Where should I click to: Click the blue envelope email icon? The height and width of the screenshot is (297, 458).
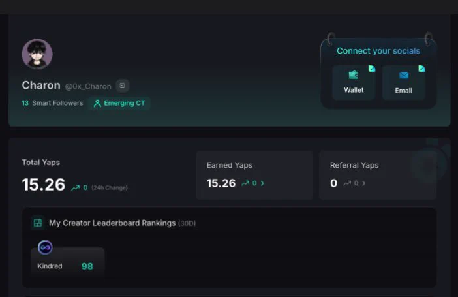[x=404, y=76]
